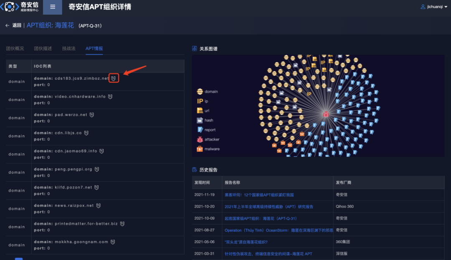Click the IP legend icon
Image resolution: width=451 pixels, height=260 pixels.
[x=200, y=101]
